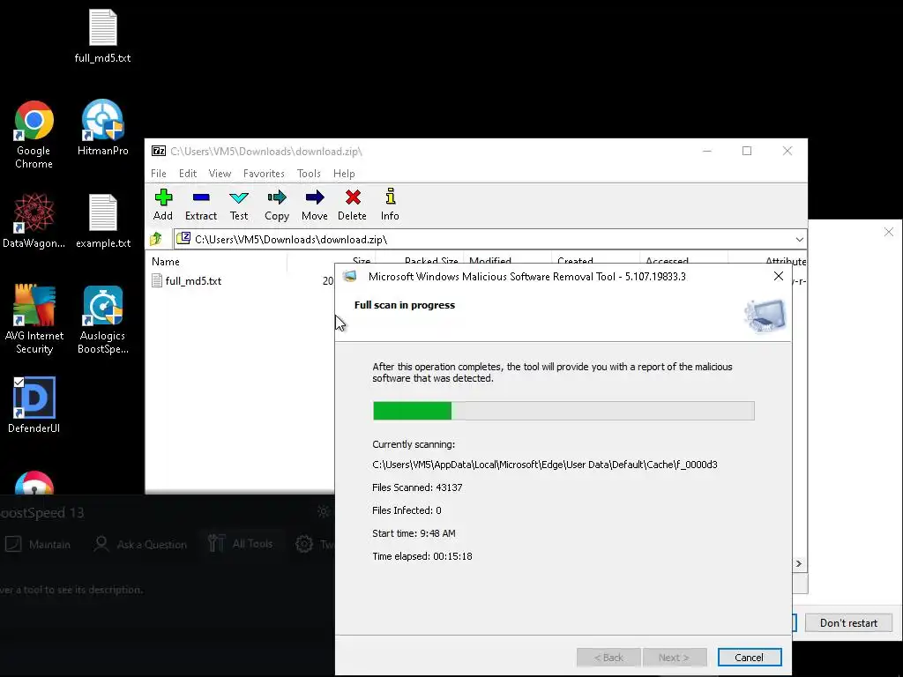903x677 pixels.
Task: Click the horizontal scrollbar right arrow
Action: click(799, 563)
